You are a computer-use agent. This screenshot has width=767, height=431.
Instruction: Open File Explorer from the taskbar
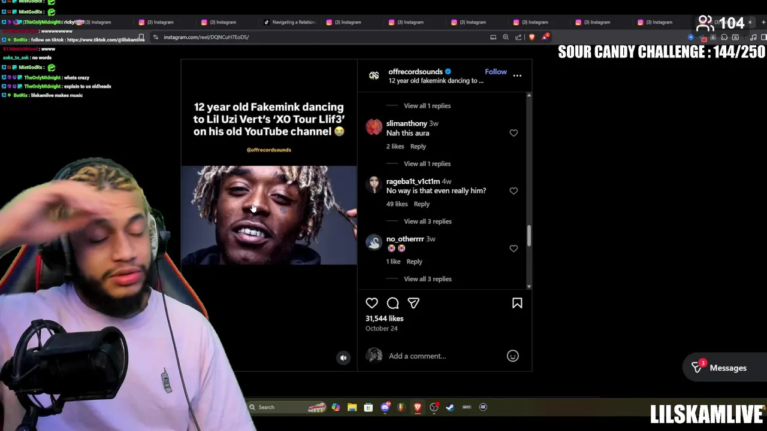(x=352, y=407)
